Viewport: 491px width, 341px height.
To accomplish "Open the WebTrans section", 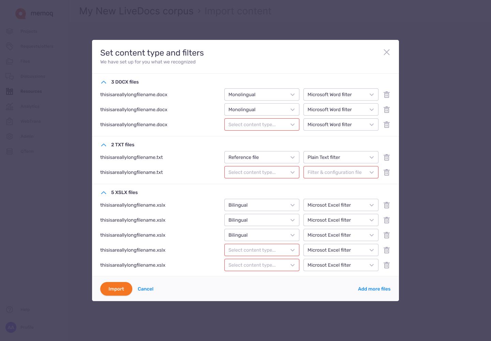I will (x=31, y=121).
